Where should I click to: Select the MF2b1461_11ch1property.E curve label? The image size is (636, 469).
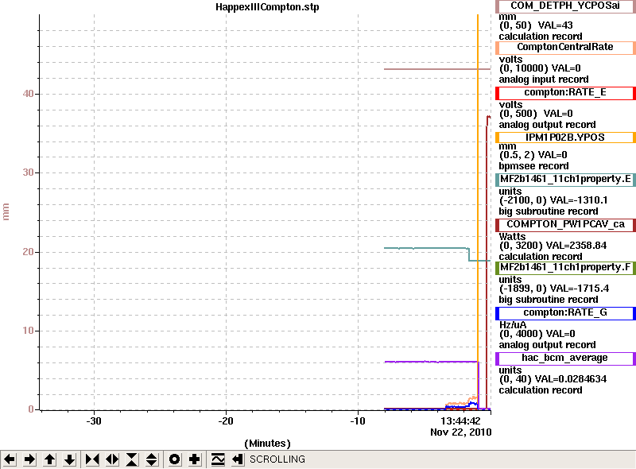(565, 180)
